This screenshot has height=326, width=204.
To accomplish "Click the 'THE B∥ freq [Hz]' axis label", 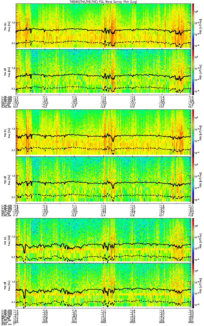I will [x=7, y=285].
